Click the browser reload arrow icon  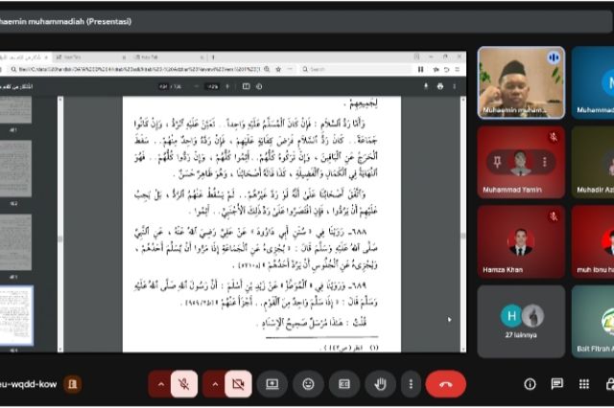[446, 69]
